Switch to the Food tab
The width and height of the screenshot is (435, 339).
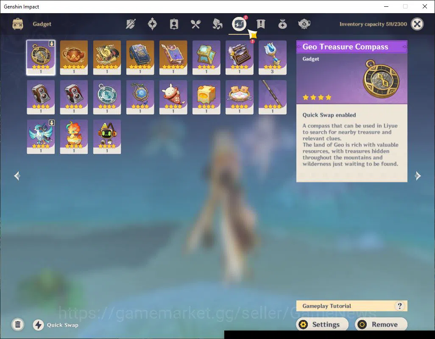pos(195,24)
